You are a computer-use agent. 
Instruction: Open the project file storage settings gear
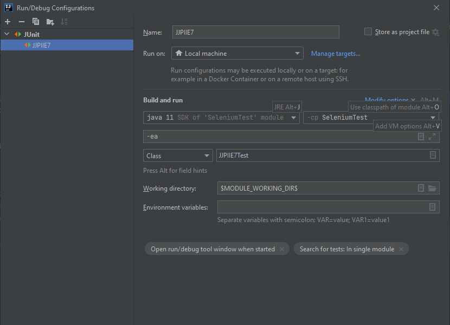pos(436,32)
